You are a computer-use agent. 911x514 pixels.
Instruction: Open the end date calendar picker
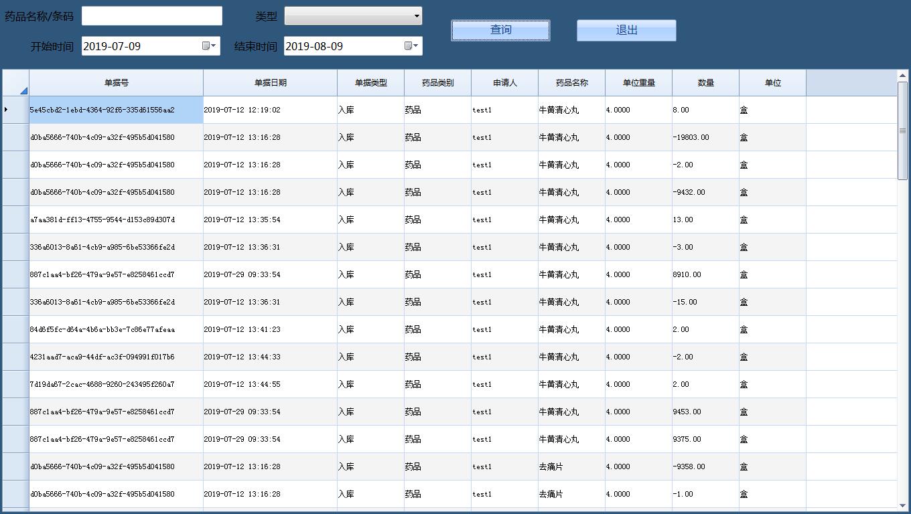pos(411,46)
